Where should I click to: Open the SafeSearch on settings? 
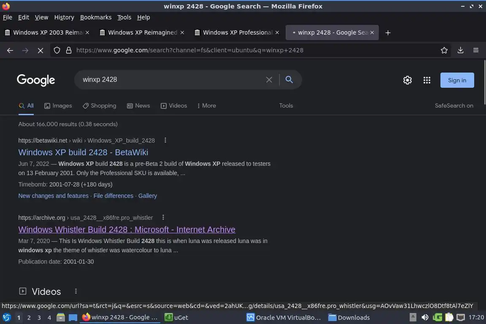click(x=454, y=106)
